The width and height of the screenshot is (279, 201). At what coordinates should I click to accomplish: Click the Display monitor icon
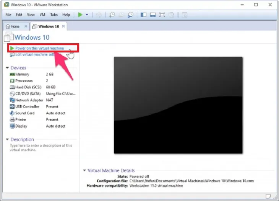click(x=12, y=126)
